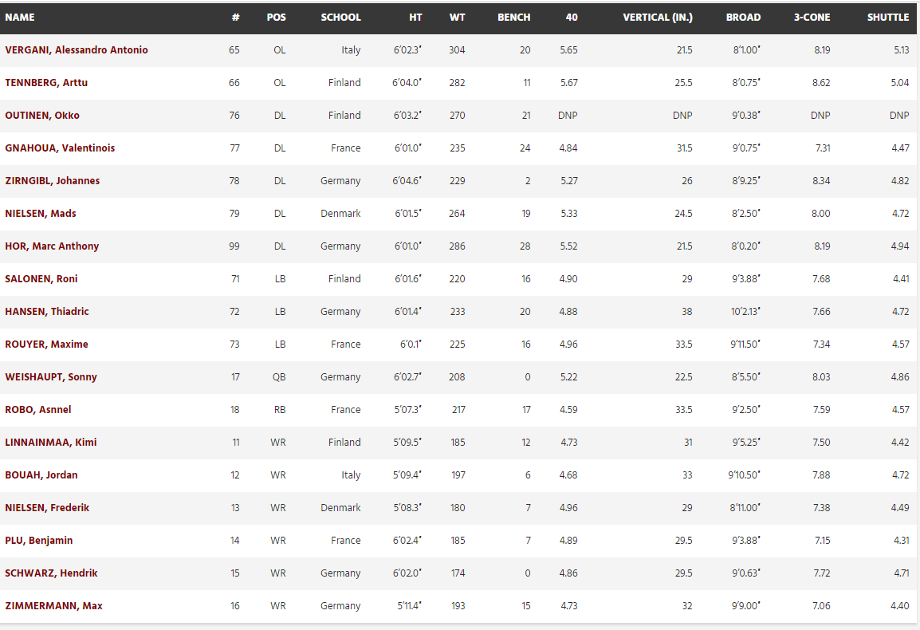920x630 pixels.
Task: Open VERGANI, Alessandro Antonio player link
Action: coord(77,50)
